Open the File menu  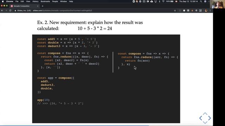coord(17,1)
